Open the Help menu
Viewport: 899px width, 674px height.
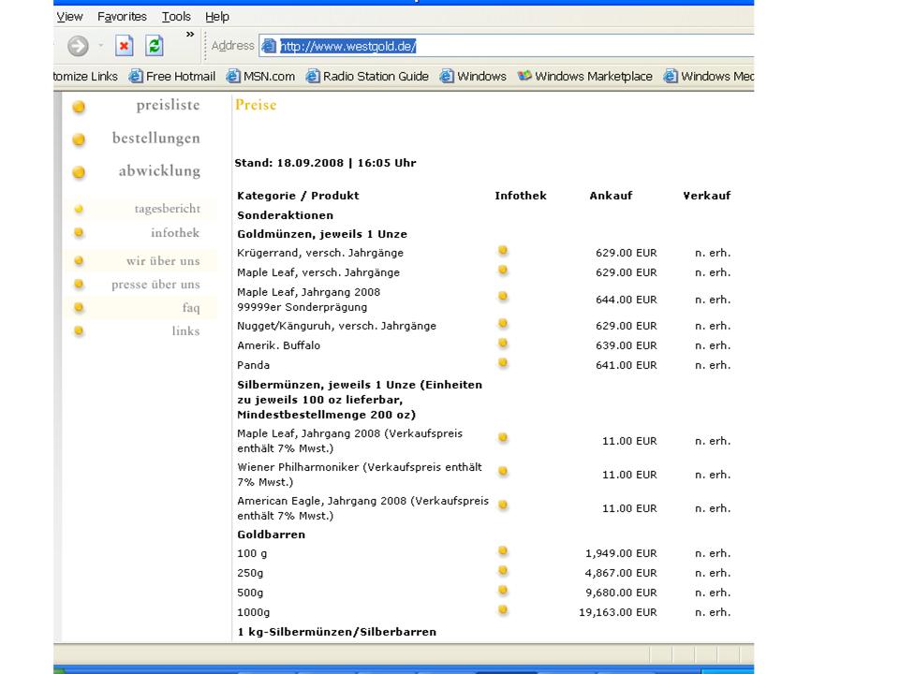click(x=217, y=17)
